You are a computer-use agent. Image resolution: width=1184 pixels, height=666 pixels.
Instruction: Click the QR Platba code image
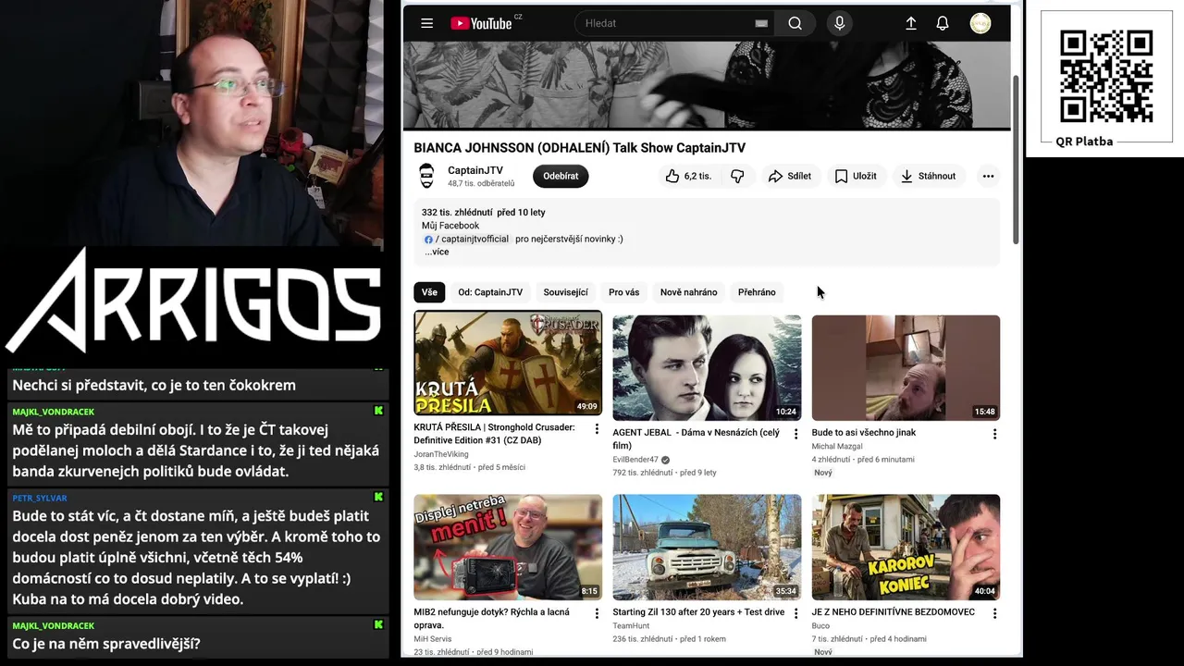pos(1106,76)
